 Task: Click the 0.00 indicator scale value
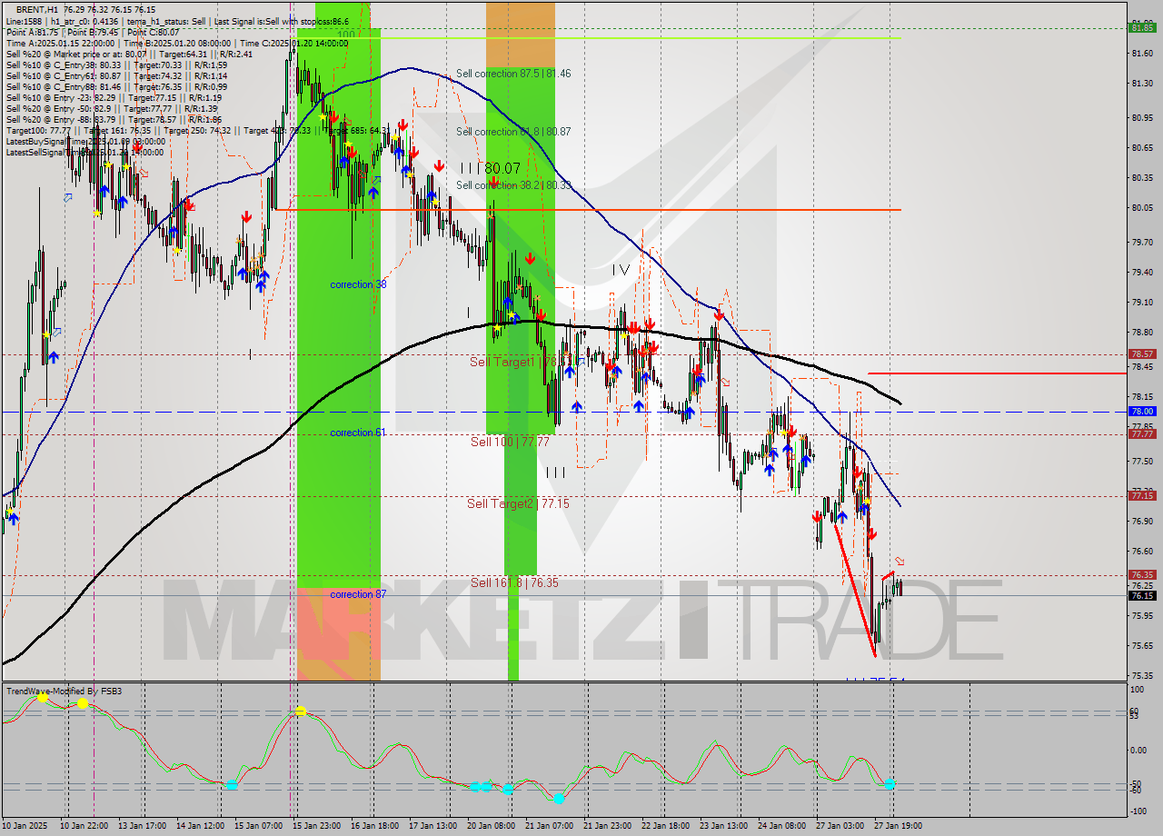pos(1140,751)
